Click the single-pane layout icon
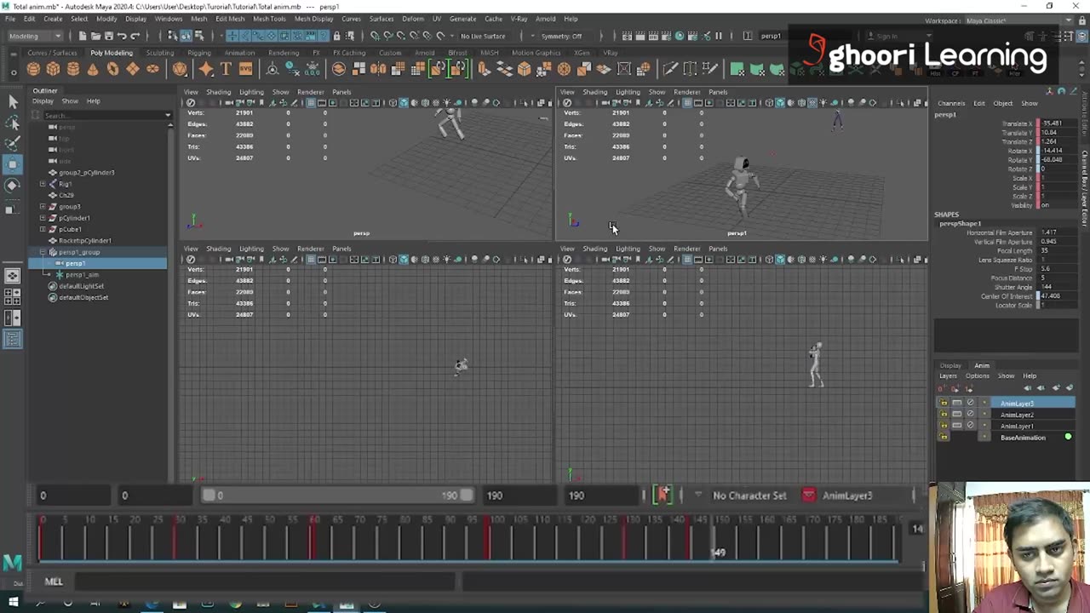Screen dimensions: 1090x613 pyautogui.click(x=13, y=276)
